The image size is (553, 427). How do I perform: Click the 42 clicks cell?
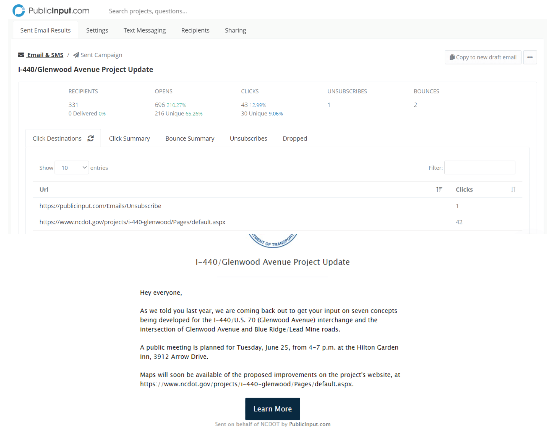pyautogui.click(x=459, y=222)
